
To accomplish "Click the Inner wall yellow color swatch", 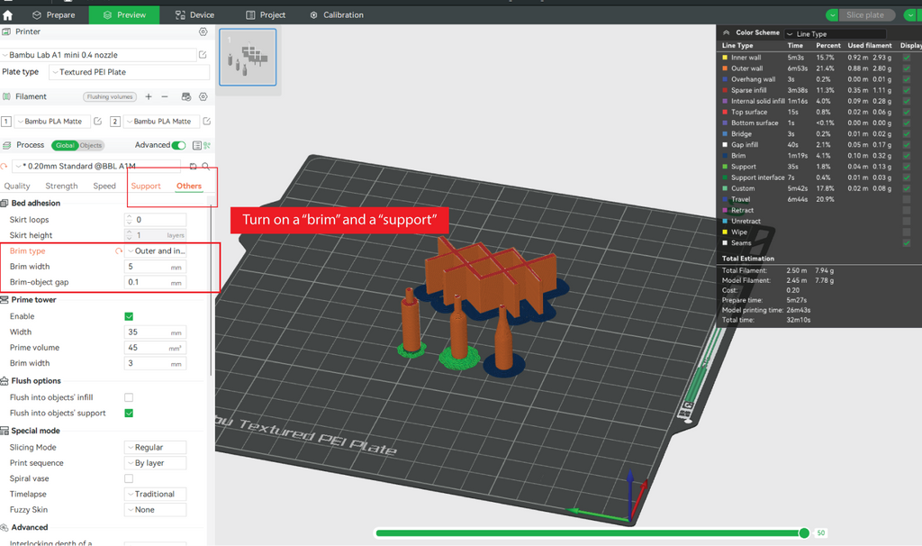I will click(x=725, y=58).
